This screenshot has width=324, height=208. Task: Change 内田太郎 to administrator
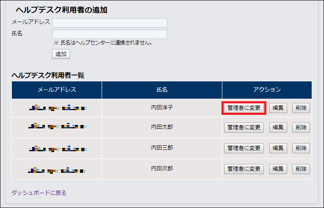(244, 127)
